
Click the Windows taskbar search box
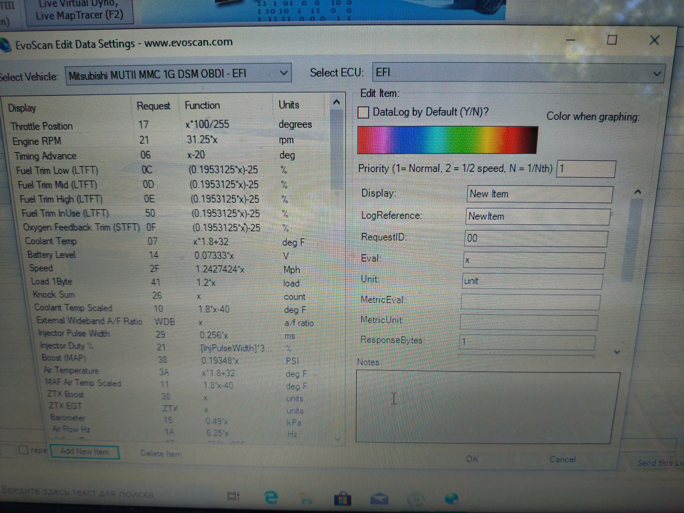tap(107, 493)
